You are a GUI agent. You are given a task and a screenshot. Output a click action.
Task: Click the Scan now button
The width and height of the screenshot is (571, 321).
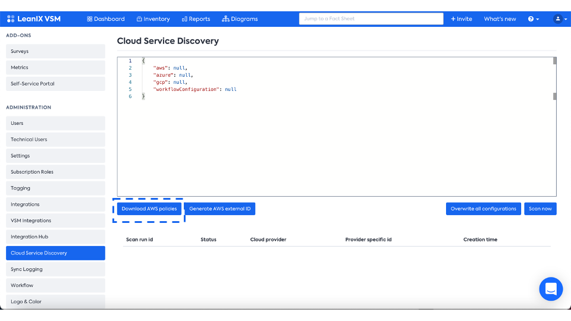point(540,209)
